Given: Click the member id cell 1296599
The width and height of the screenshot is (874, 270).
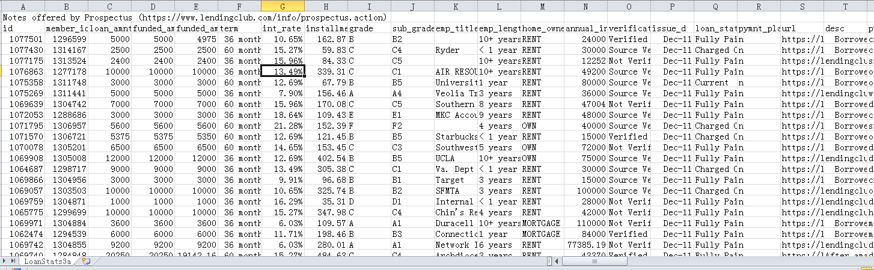Looking at the screenshot, I should (66, 39).
